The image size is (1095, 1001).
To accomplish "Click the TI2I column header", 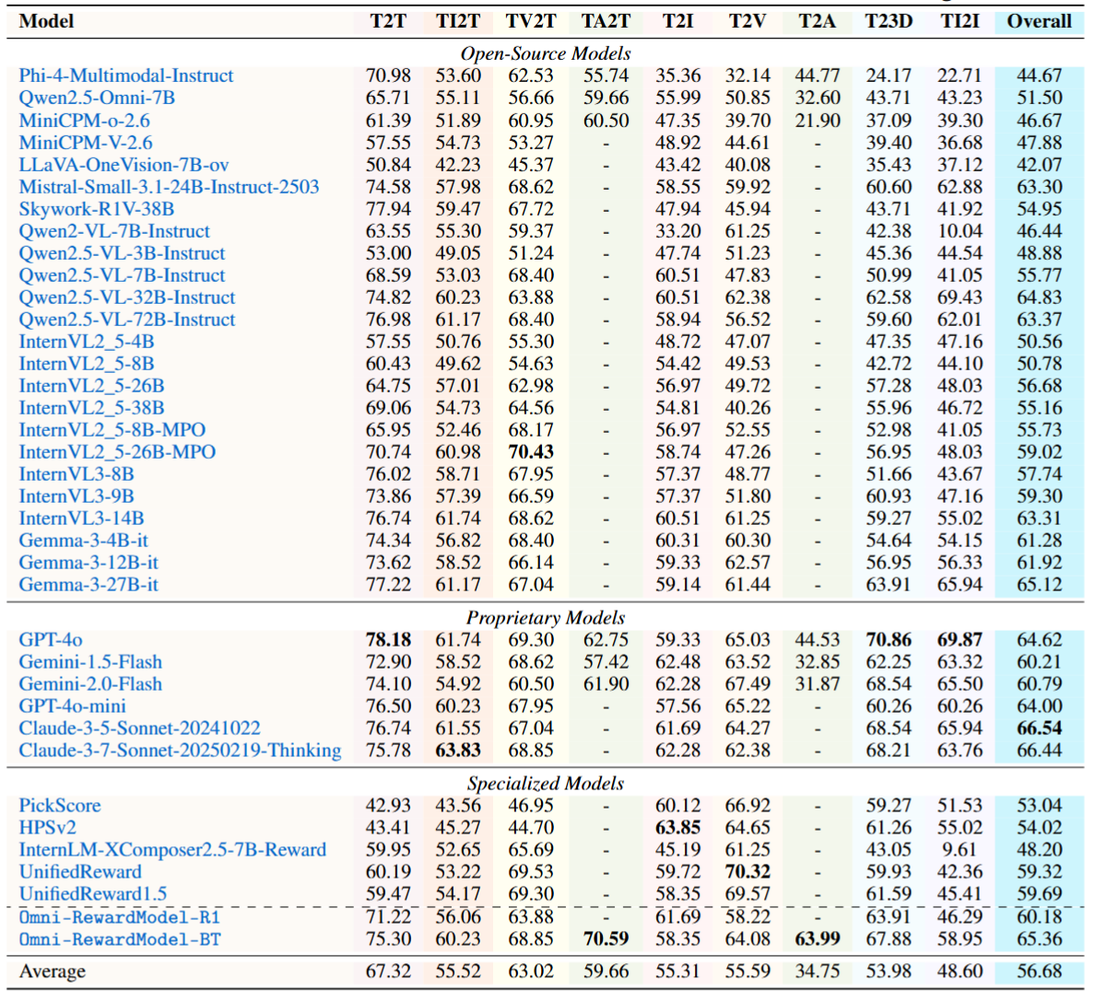I will [960, 21].
